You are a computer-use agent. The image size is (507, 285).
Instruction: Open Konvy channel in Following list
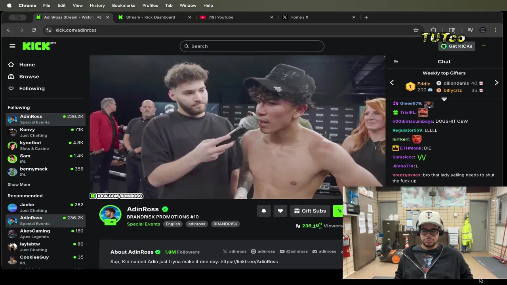(x=46, y=132)
